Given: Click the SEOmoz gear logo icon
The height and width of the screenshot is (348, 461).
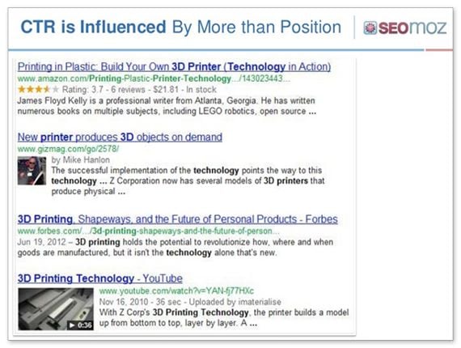Looking at the screenshot, I should 370,28.
